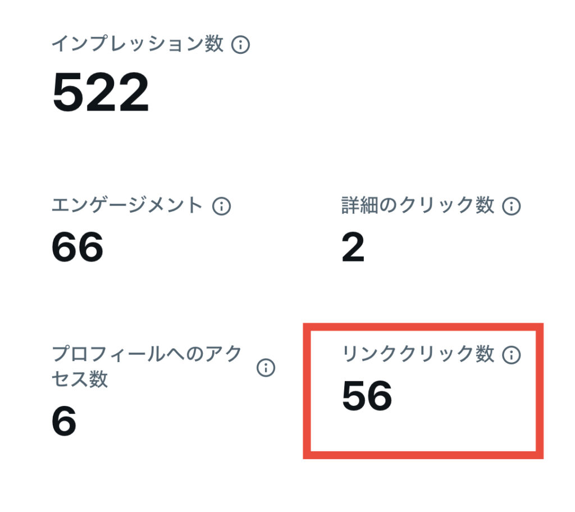Click the link clicks value 56
The height and width of the screenshot is (512, 575).
(x=367, y=396)
